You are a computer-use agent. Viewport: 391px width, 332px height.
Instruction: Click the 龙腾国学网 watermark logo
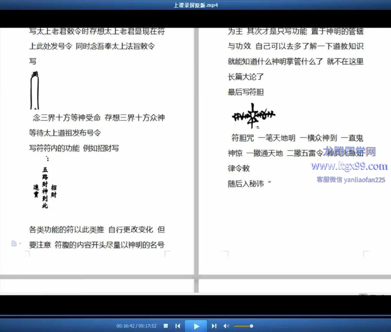(350, 151)
